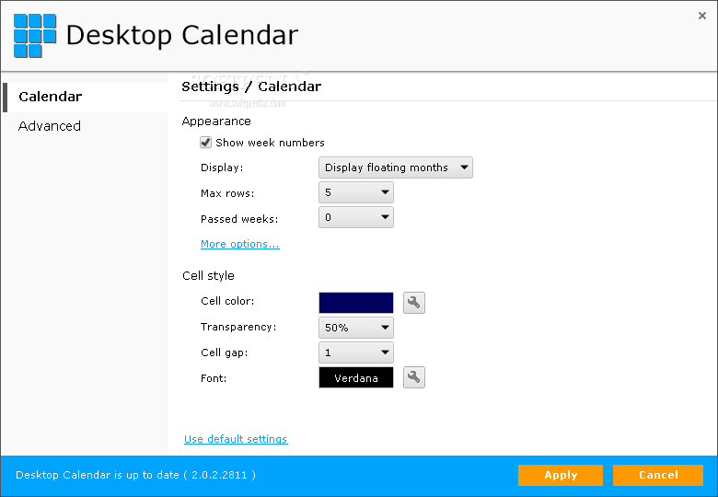Uncheck Show week numbers
Viewport: 718px width, 497px height.
pos(205,143)
